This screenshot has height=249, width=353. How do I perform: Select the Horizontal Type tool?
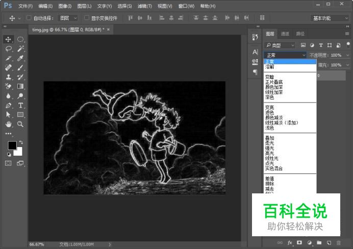(x=20, y=105)
